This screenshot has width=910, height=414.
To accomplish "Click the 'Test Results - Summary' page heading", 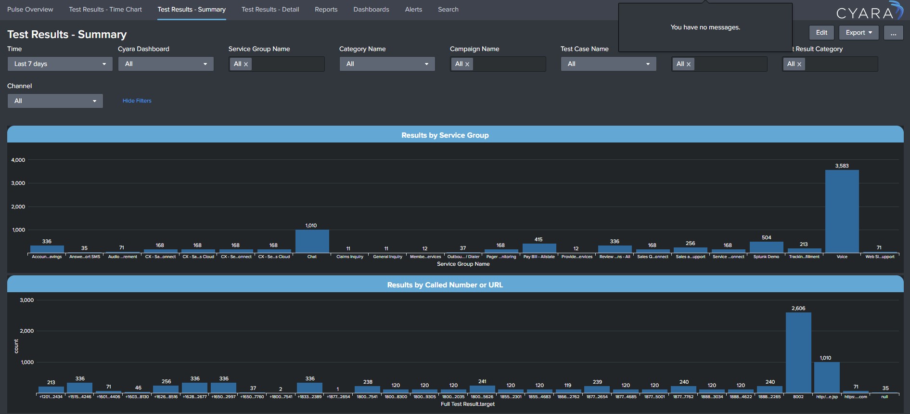I will (x=67, y=35).
